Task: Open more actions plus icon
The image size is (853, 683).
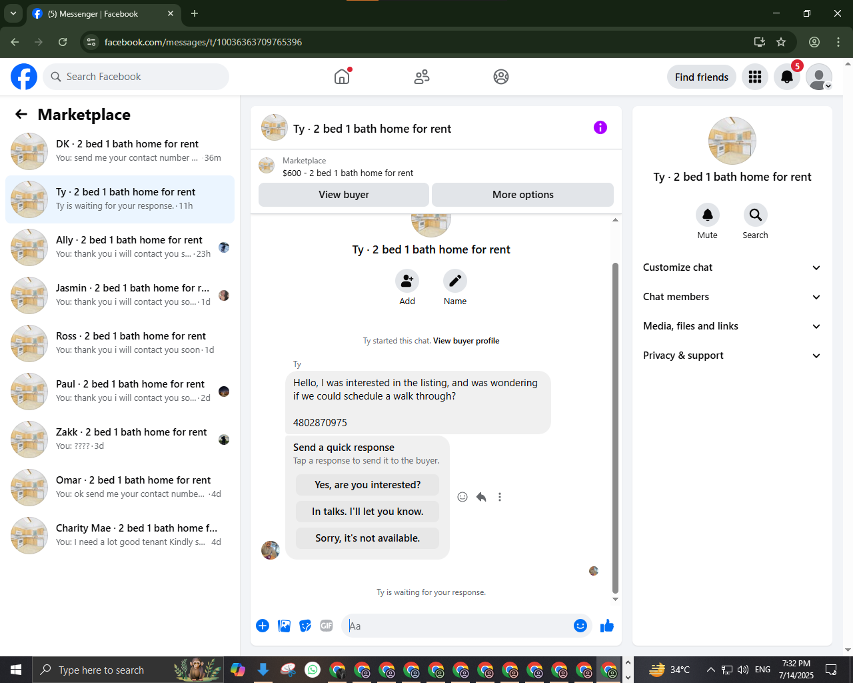Action: coord(263,626)
